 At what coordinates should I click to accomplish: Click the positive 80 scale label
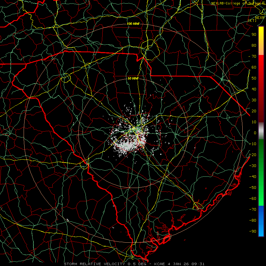point(254,46)
